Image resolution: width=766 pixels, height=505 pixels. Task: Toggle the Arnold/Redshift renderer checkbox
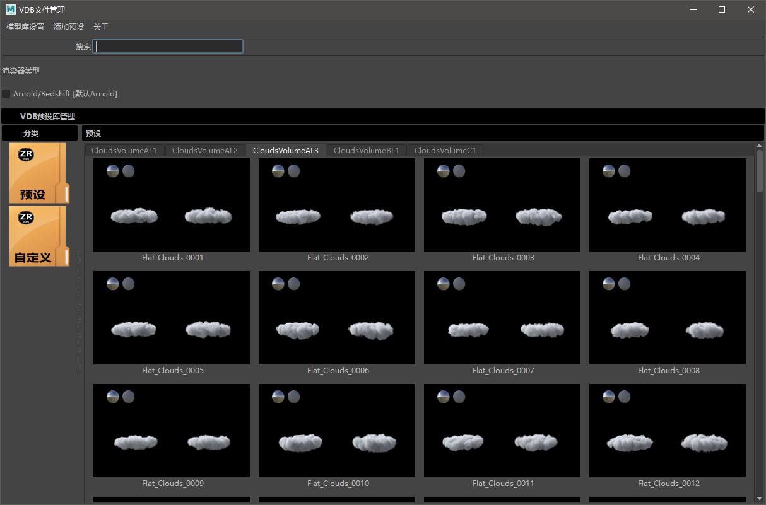click(6, 94)
